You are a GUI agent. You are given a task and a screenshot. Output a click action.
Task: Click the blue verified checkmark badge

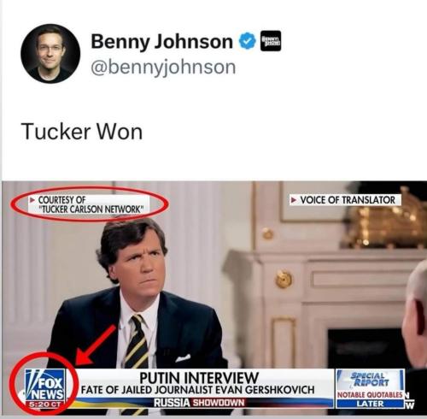(x=247, y=41)
